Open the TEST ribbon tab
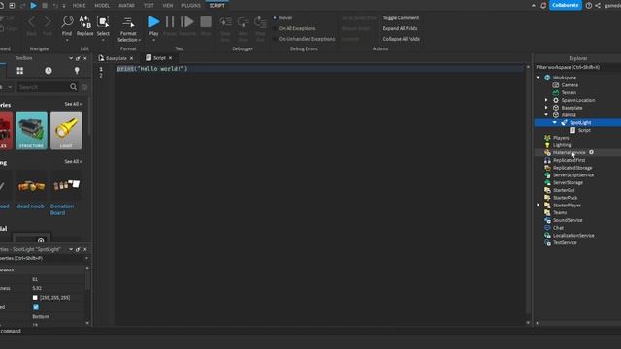 tap(148, 6)
